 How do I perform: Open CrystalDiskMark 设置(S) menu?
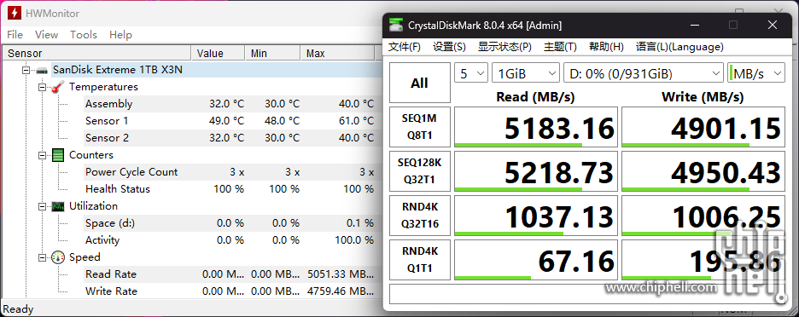point(449,47)
